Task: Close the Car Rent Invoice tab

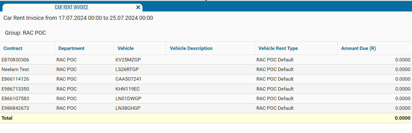Action: click(138, 7)
